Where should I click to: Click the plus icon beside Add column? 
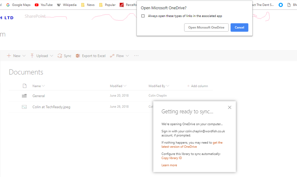click(188, 86)
